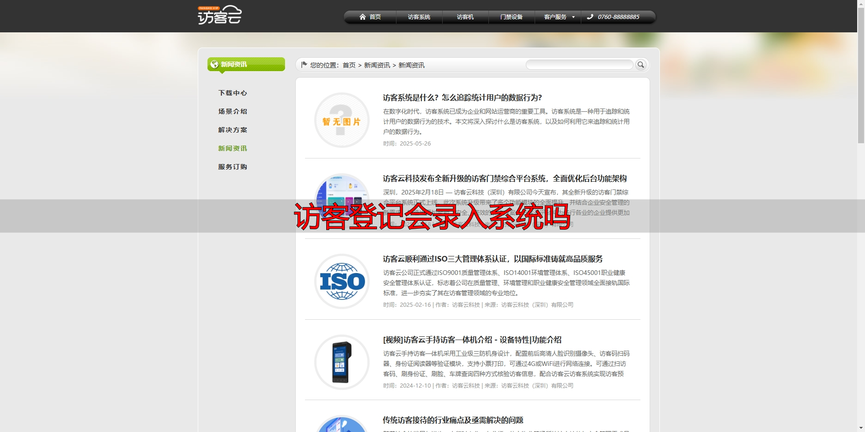The height and width of the screenshot is (432, 865).
Task: Click the date text 时间：2025-05-26
Action: pos(407,144)
